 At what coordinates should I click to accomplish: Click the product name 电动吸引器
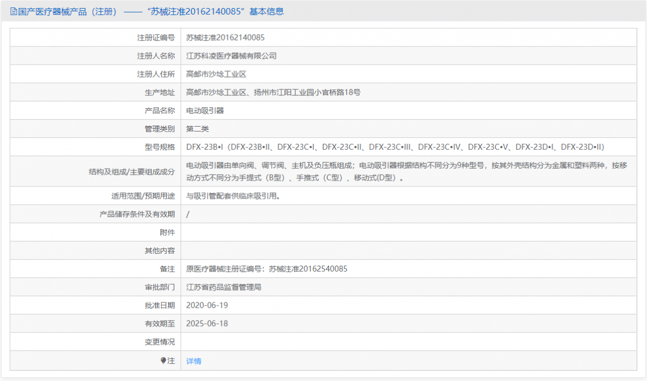[205, 110]
